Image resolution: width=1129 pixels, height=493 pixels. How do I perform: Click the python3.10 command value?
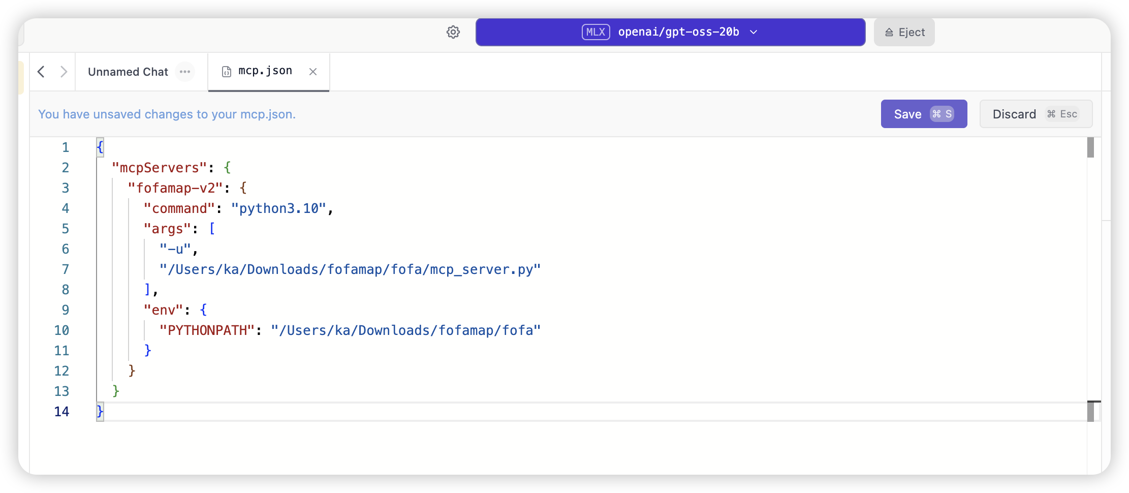[x=278, y=208]
